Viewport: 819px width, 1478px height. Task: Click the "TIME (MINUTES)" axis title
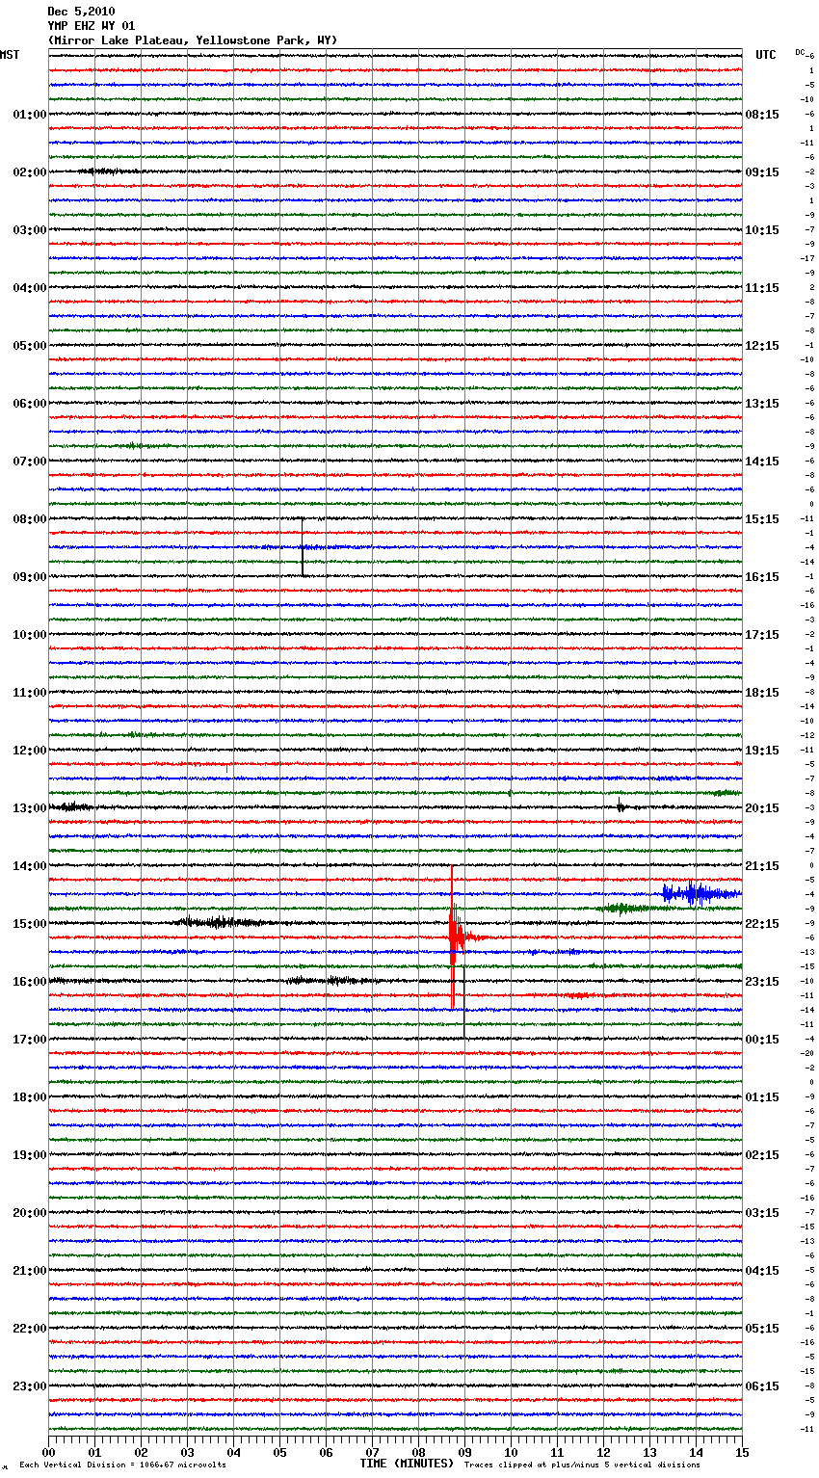pos(407,1464)
